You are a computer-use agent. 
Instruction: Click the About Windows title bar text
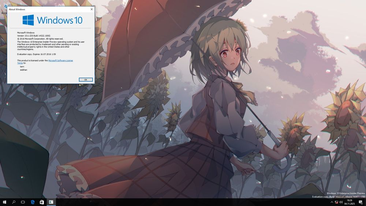pos(17,10)
